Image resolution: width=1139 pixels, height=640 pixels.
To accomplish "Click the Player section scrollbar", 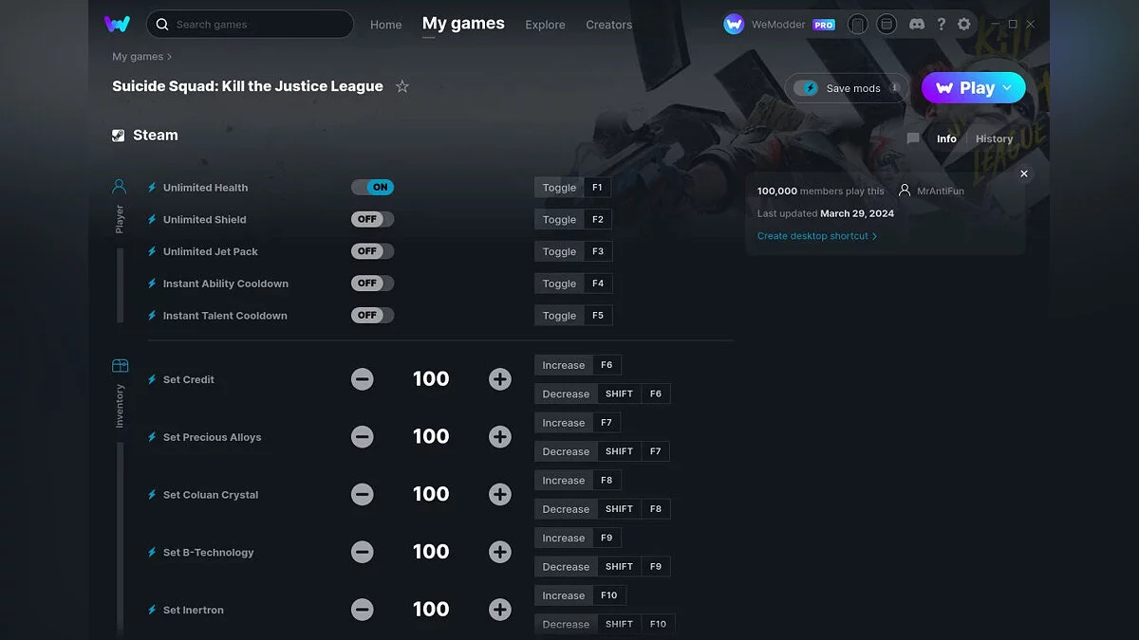I will pos(120,285).
